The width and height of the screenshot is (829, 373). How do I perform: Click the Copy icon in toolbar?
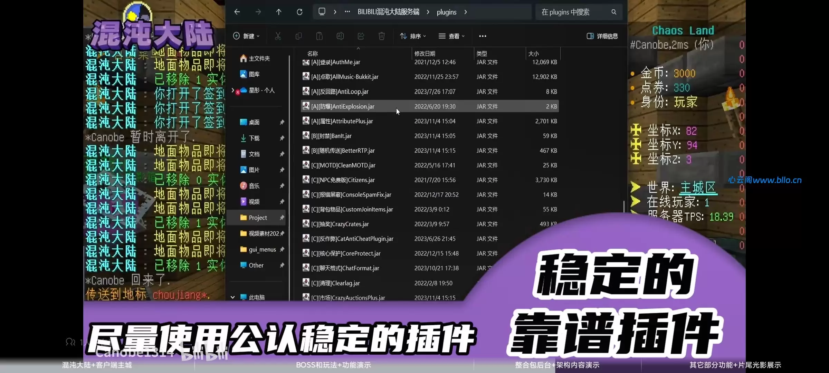tap(299, 36)
